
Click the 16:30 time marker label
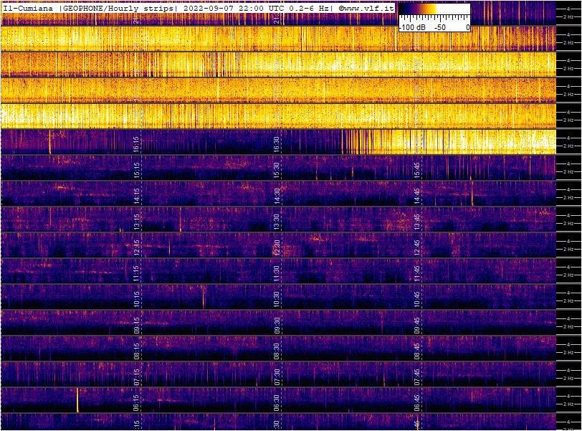tap(277, 143)
